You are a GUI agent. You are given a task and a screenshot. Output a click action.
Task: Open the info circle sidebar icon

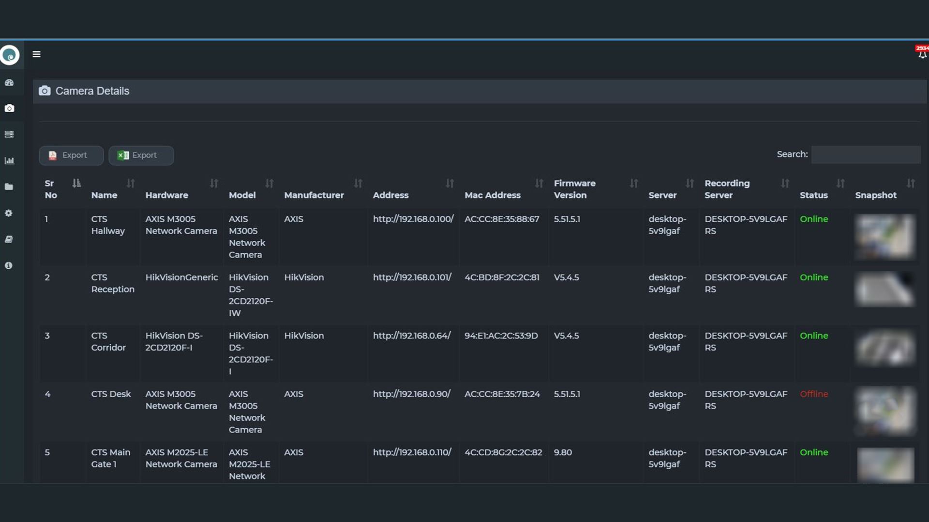9,265
